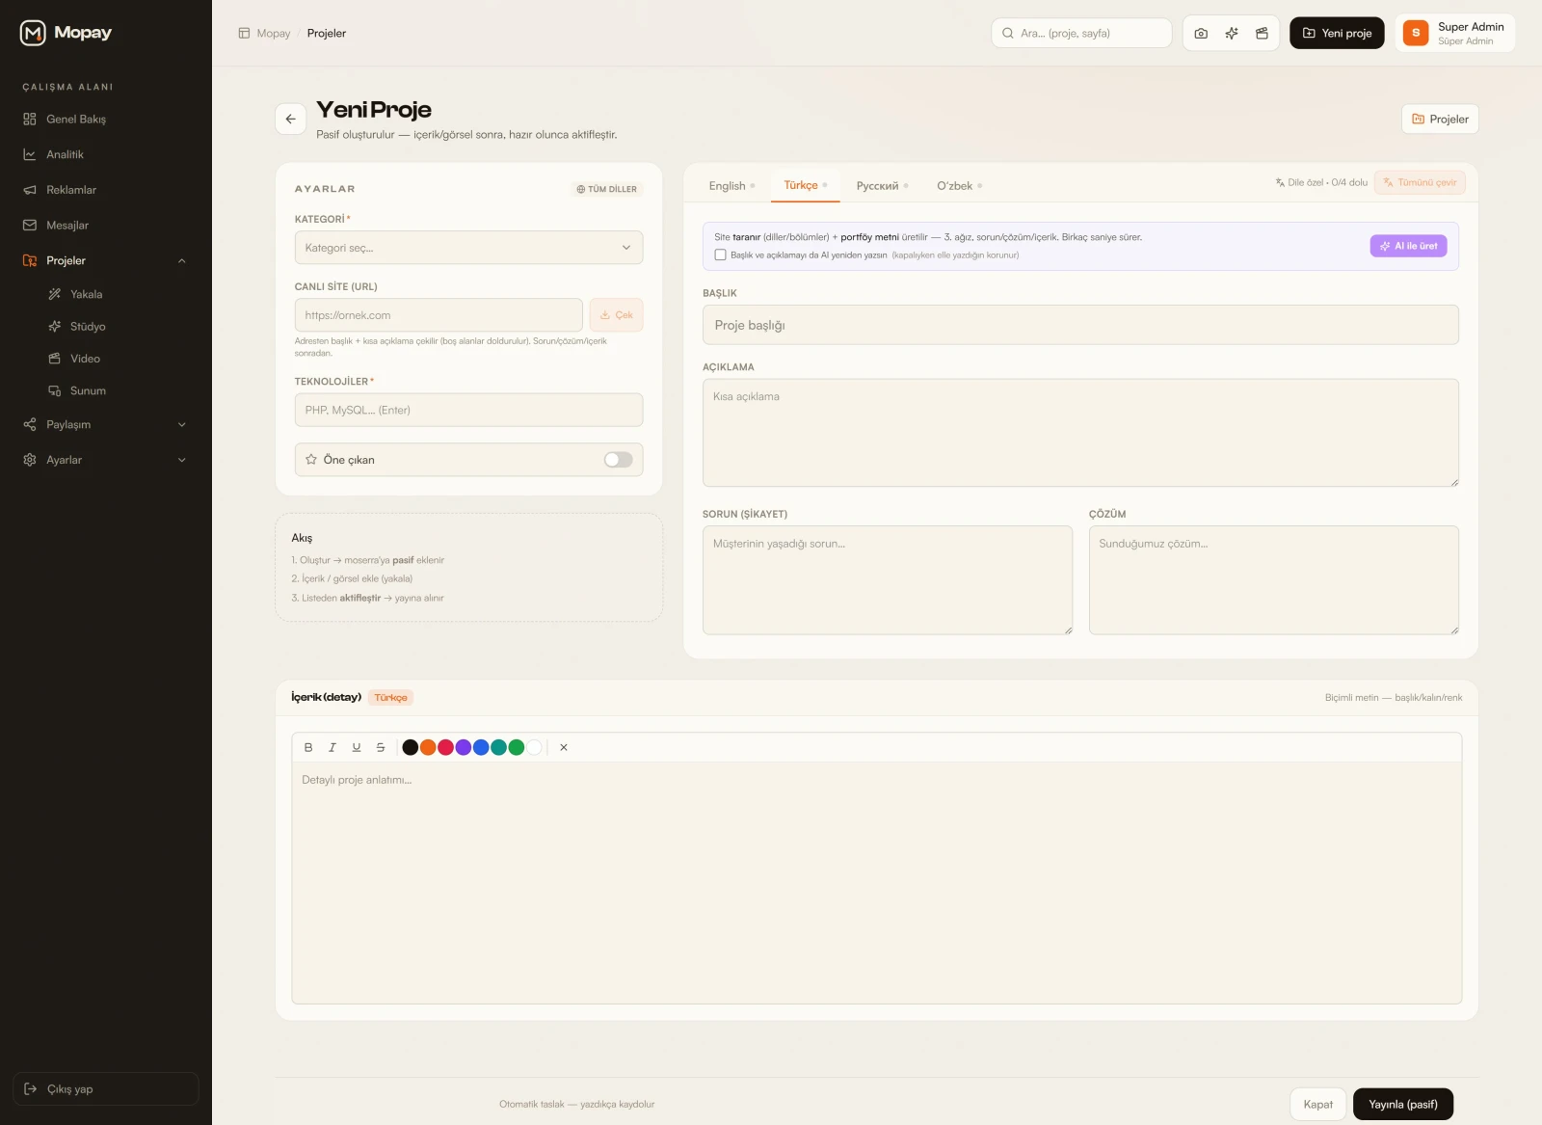Toggle the Öne çıkan switch
Viewport: 1542px width, 1125px height.
tap(618, 460)
